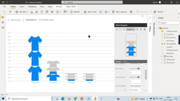The width and height of the screenshot is (180, 101).
Task: Click the Undo arrow in title bar
Action: coord(7,2)
